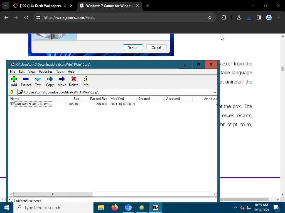285x213 pixels.
Task: Toggle the browser side panel
Action: click(259, 17)
